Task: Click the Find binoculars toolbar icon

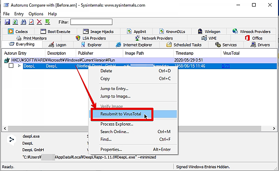Action: tap(23, 22)
